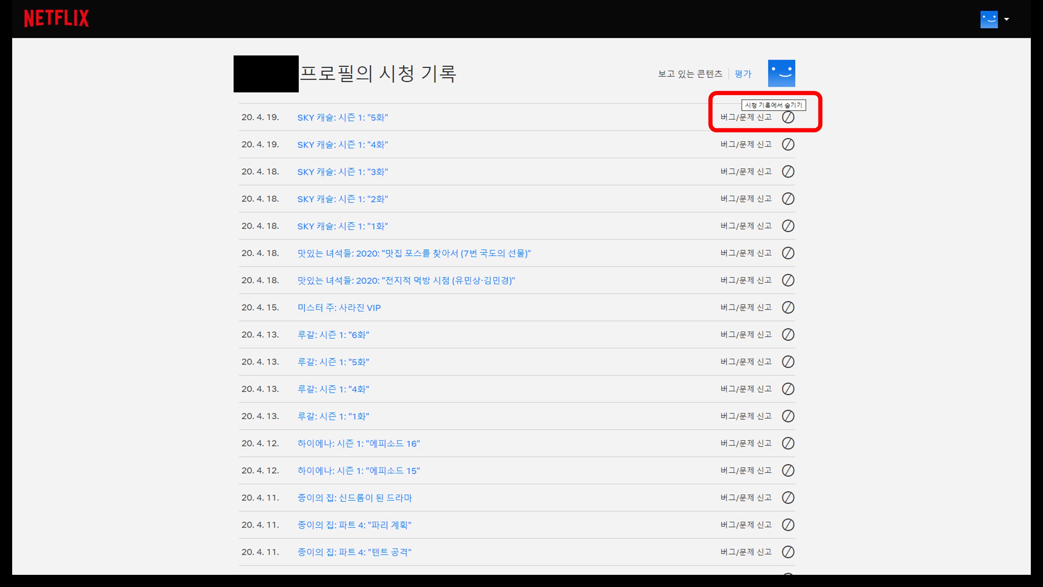This screenshot has height=587, width=1043.
Task: Hide SKY 캐슬 4화 from viewing history
Action: (787, 145)
